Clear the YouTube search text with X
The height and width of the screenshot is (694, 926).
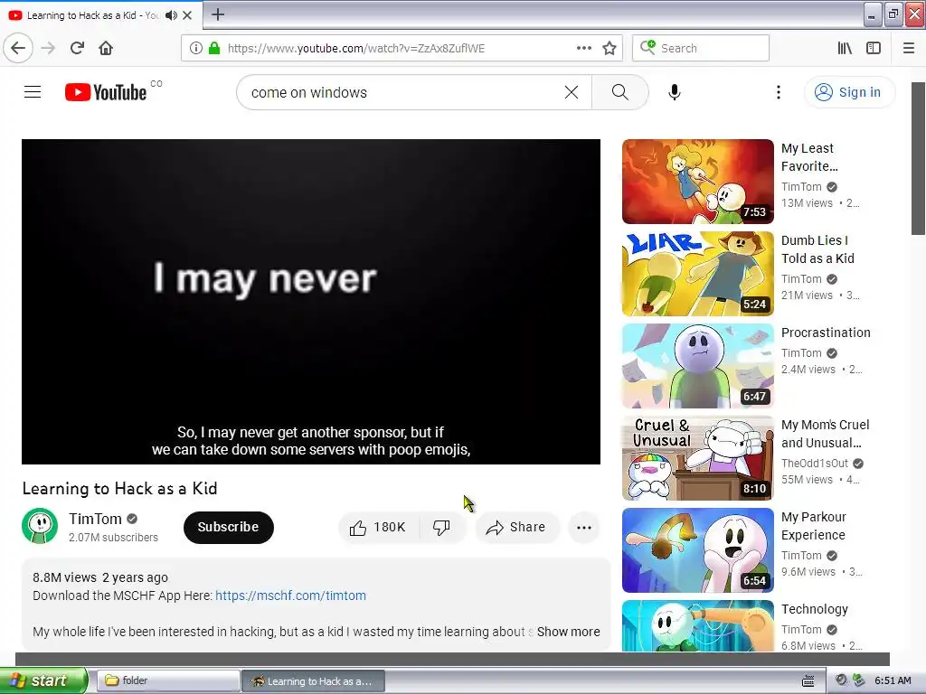572,92
